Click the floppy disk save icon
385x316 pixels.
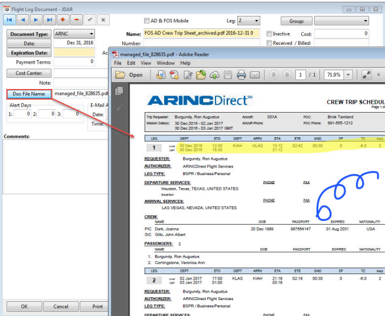point(228,75)
